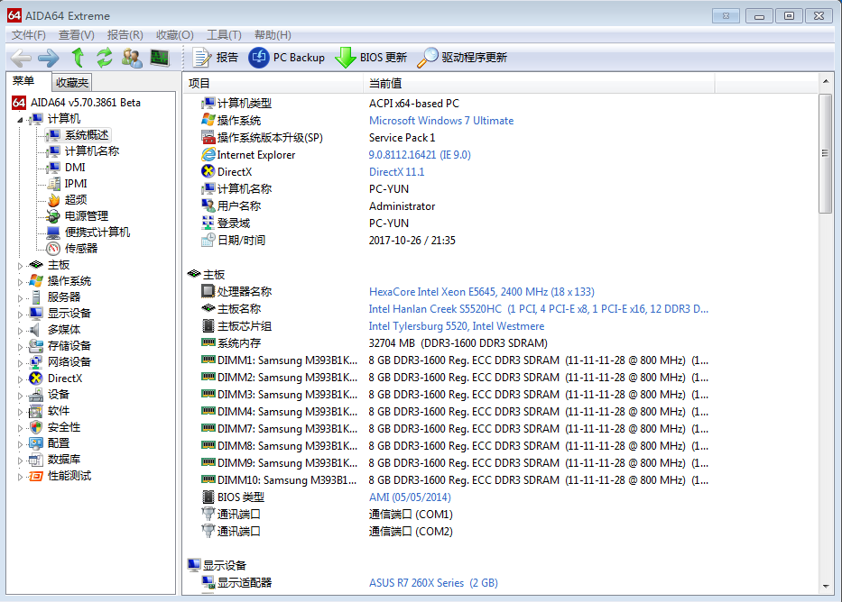The width and height of the screenshot is (842, 602).
Task: Click the BIOS 更新 green download button
Action: pyautogui.click(x=371, y=58)
